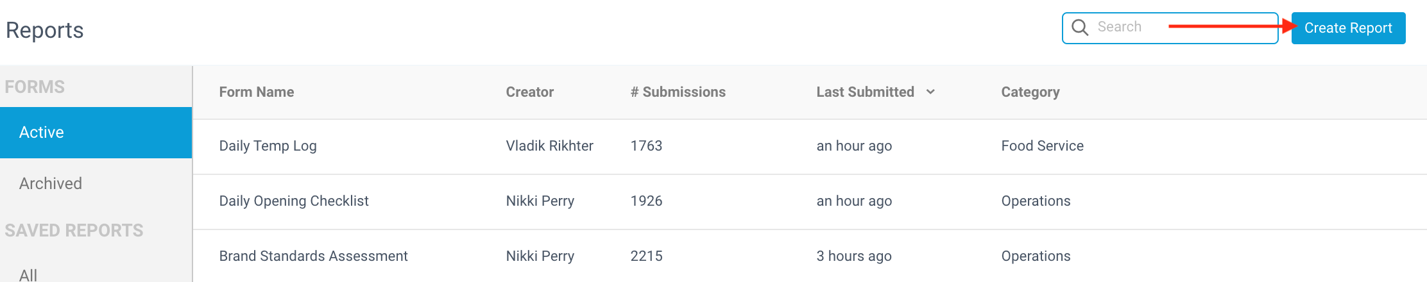The height and width of the screenshot is (282, 1427).
Task: Click the Reports page heading
Action: click(44, 31)
